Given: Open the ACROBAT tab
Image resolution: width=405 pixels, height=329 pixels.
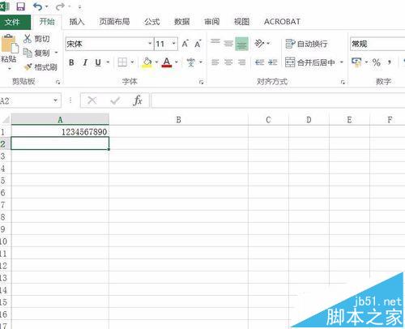Looking at the screenshot, I should 282,22.
